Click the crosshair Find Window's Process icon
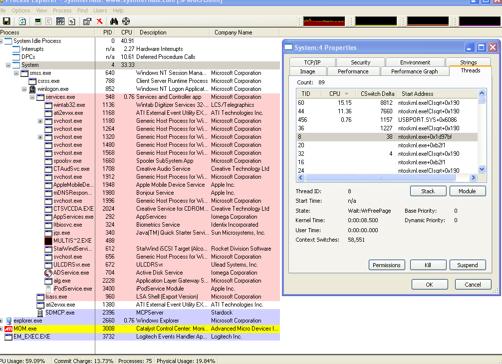Image resolution: width=502 pixels, height=364 pixels. (126, 21)
